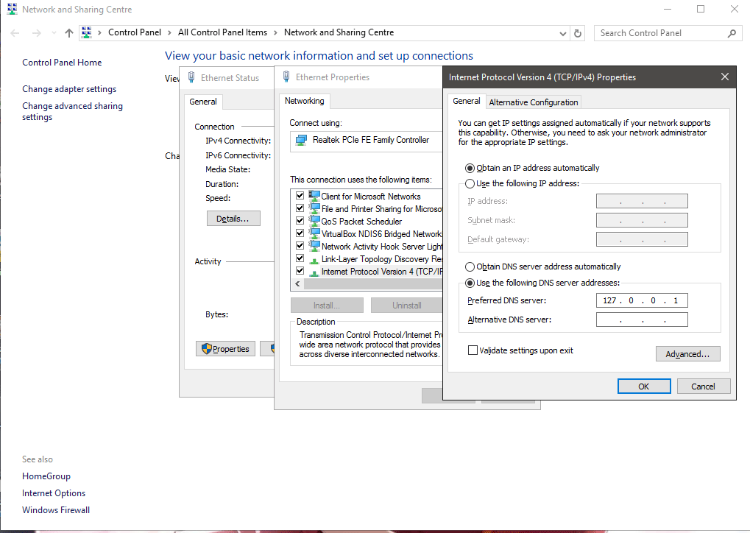Select the Client for Microsoft Networks icon
750x533 pixels.
(314, 197)
